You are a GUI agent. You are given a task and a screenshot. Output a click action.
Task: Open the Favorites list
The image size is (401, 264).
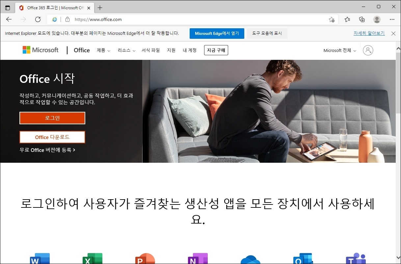click(347, 19)
